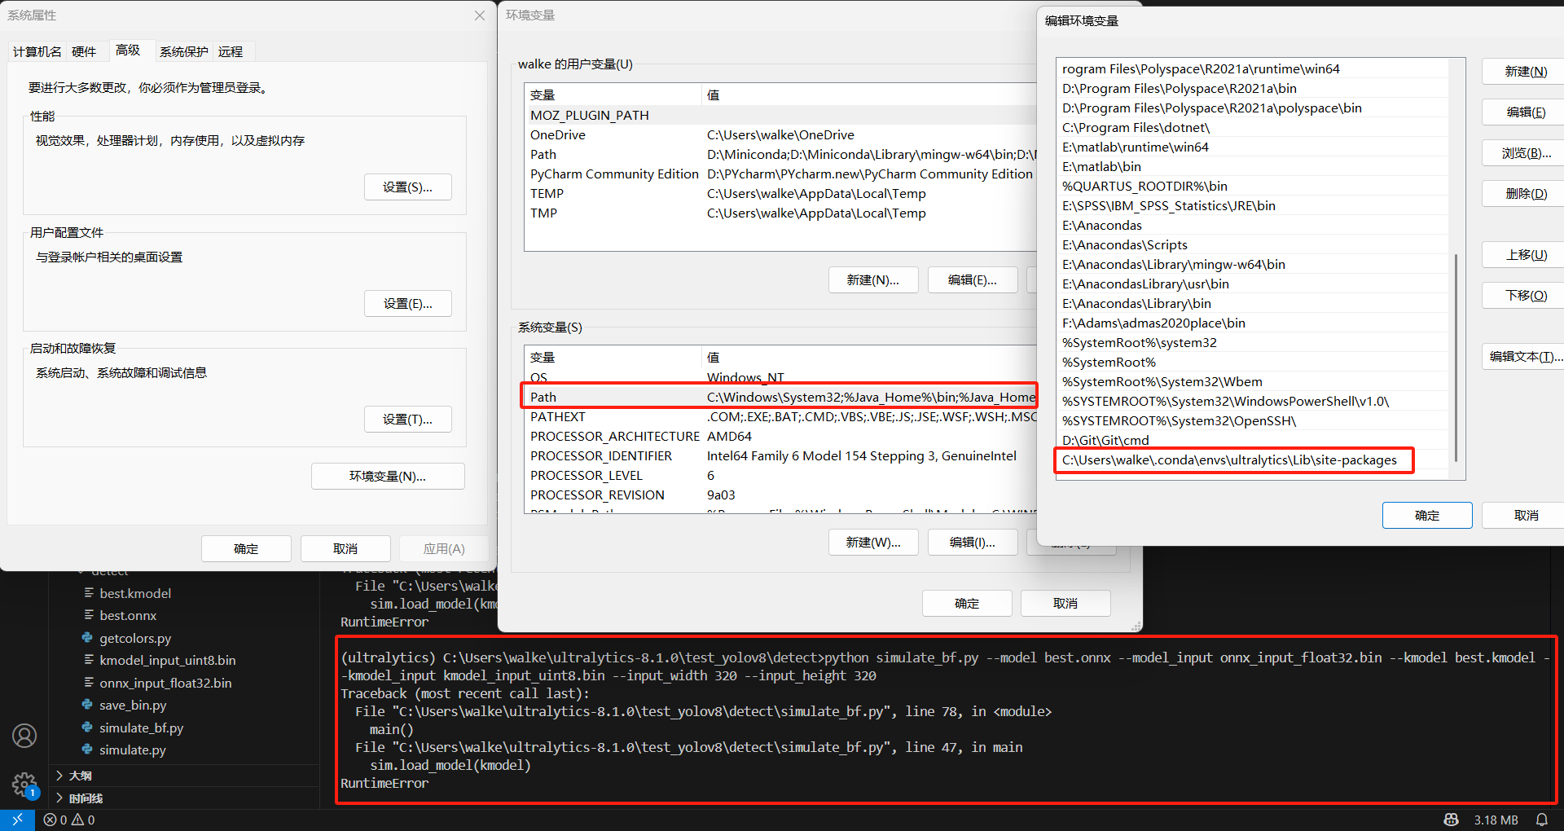Click 编辑(E)... under user variables

(x=973, y=280)
